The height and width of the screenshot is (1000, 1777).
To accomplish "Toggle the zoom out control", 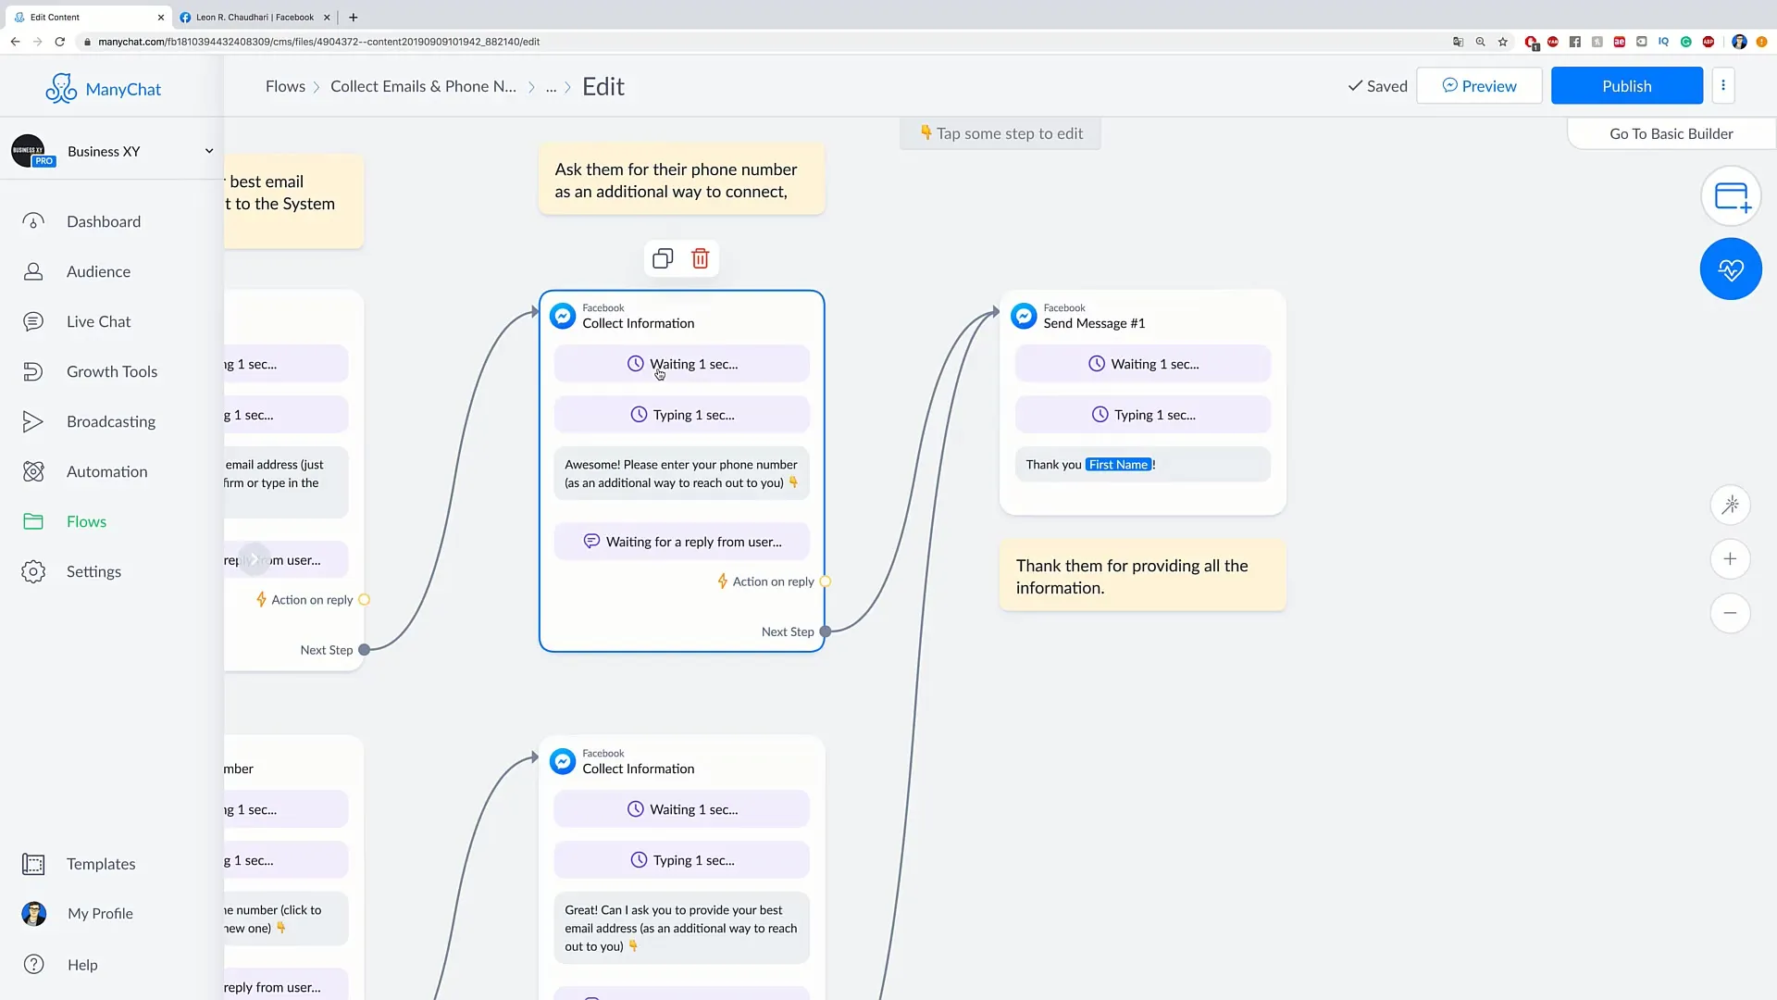I will [1732, 614].
